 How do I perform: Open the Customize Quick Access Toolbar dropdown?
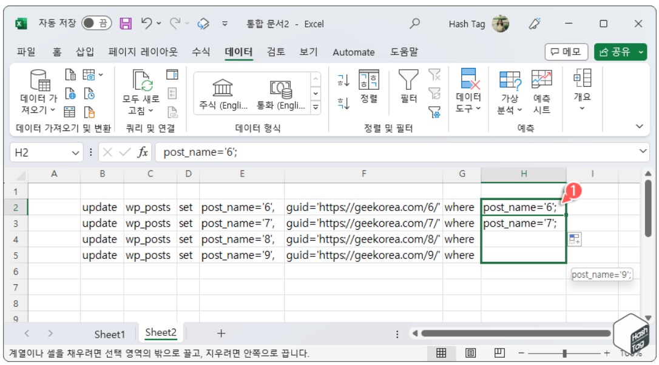tap(225, 24)
